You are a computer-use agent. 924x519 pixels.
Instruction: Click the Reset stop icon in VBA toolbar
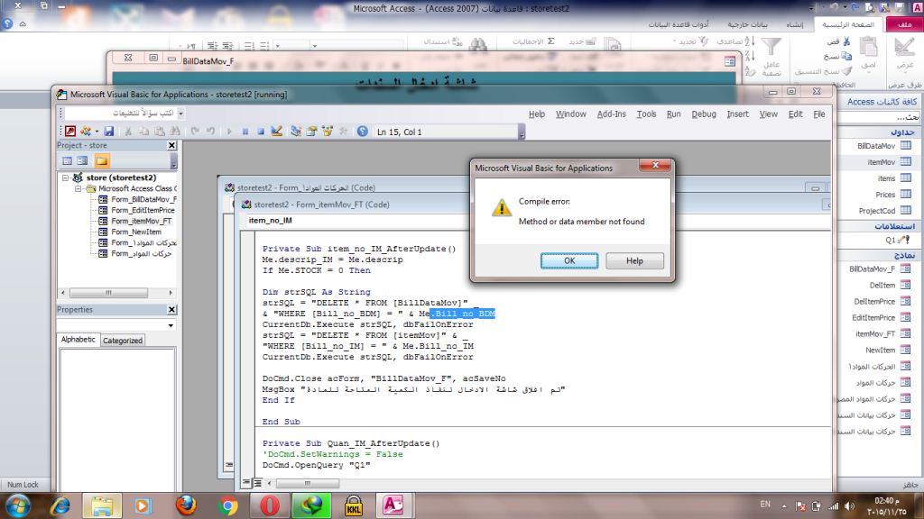(261, 132)
